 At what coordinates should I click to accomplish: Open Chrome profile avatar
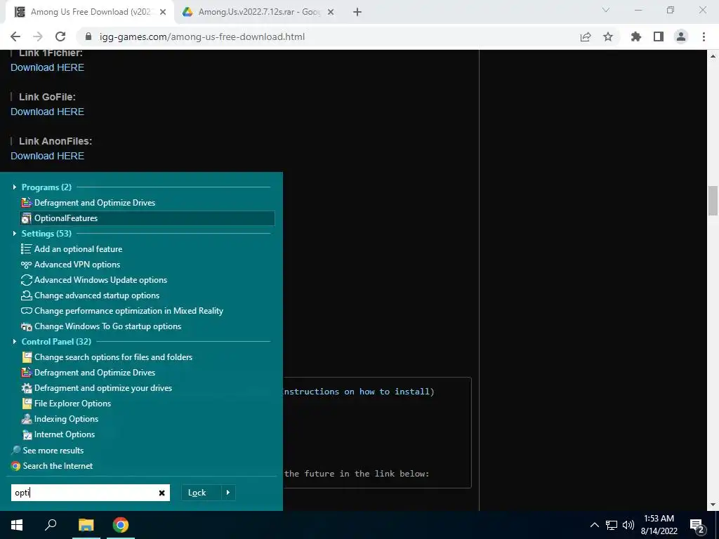681,36
